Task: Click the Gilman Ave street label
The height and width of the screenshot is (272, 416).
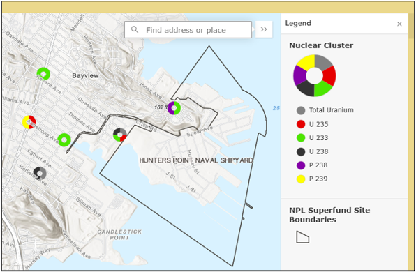Action: [89, 207]
